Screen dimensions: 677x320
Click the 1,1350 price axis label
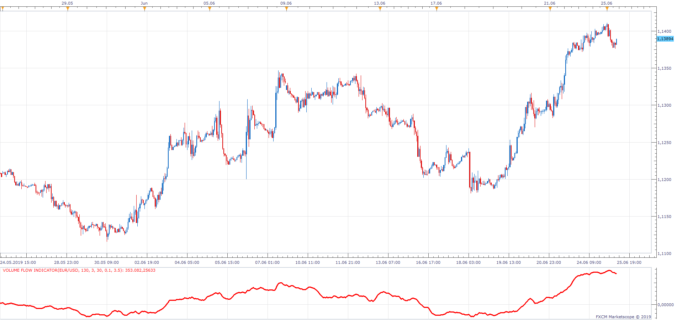point(664,68)
